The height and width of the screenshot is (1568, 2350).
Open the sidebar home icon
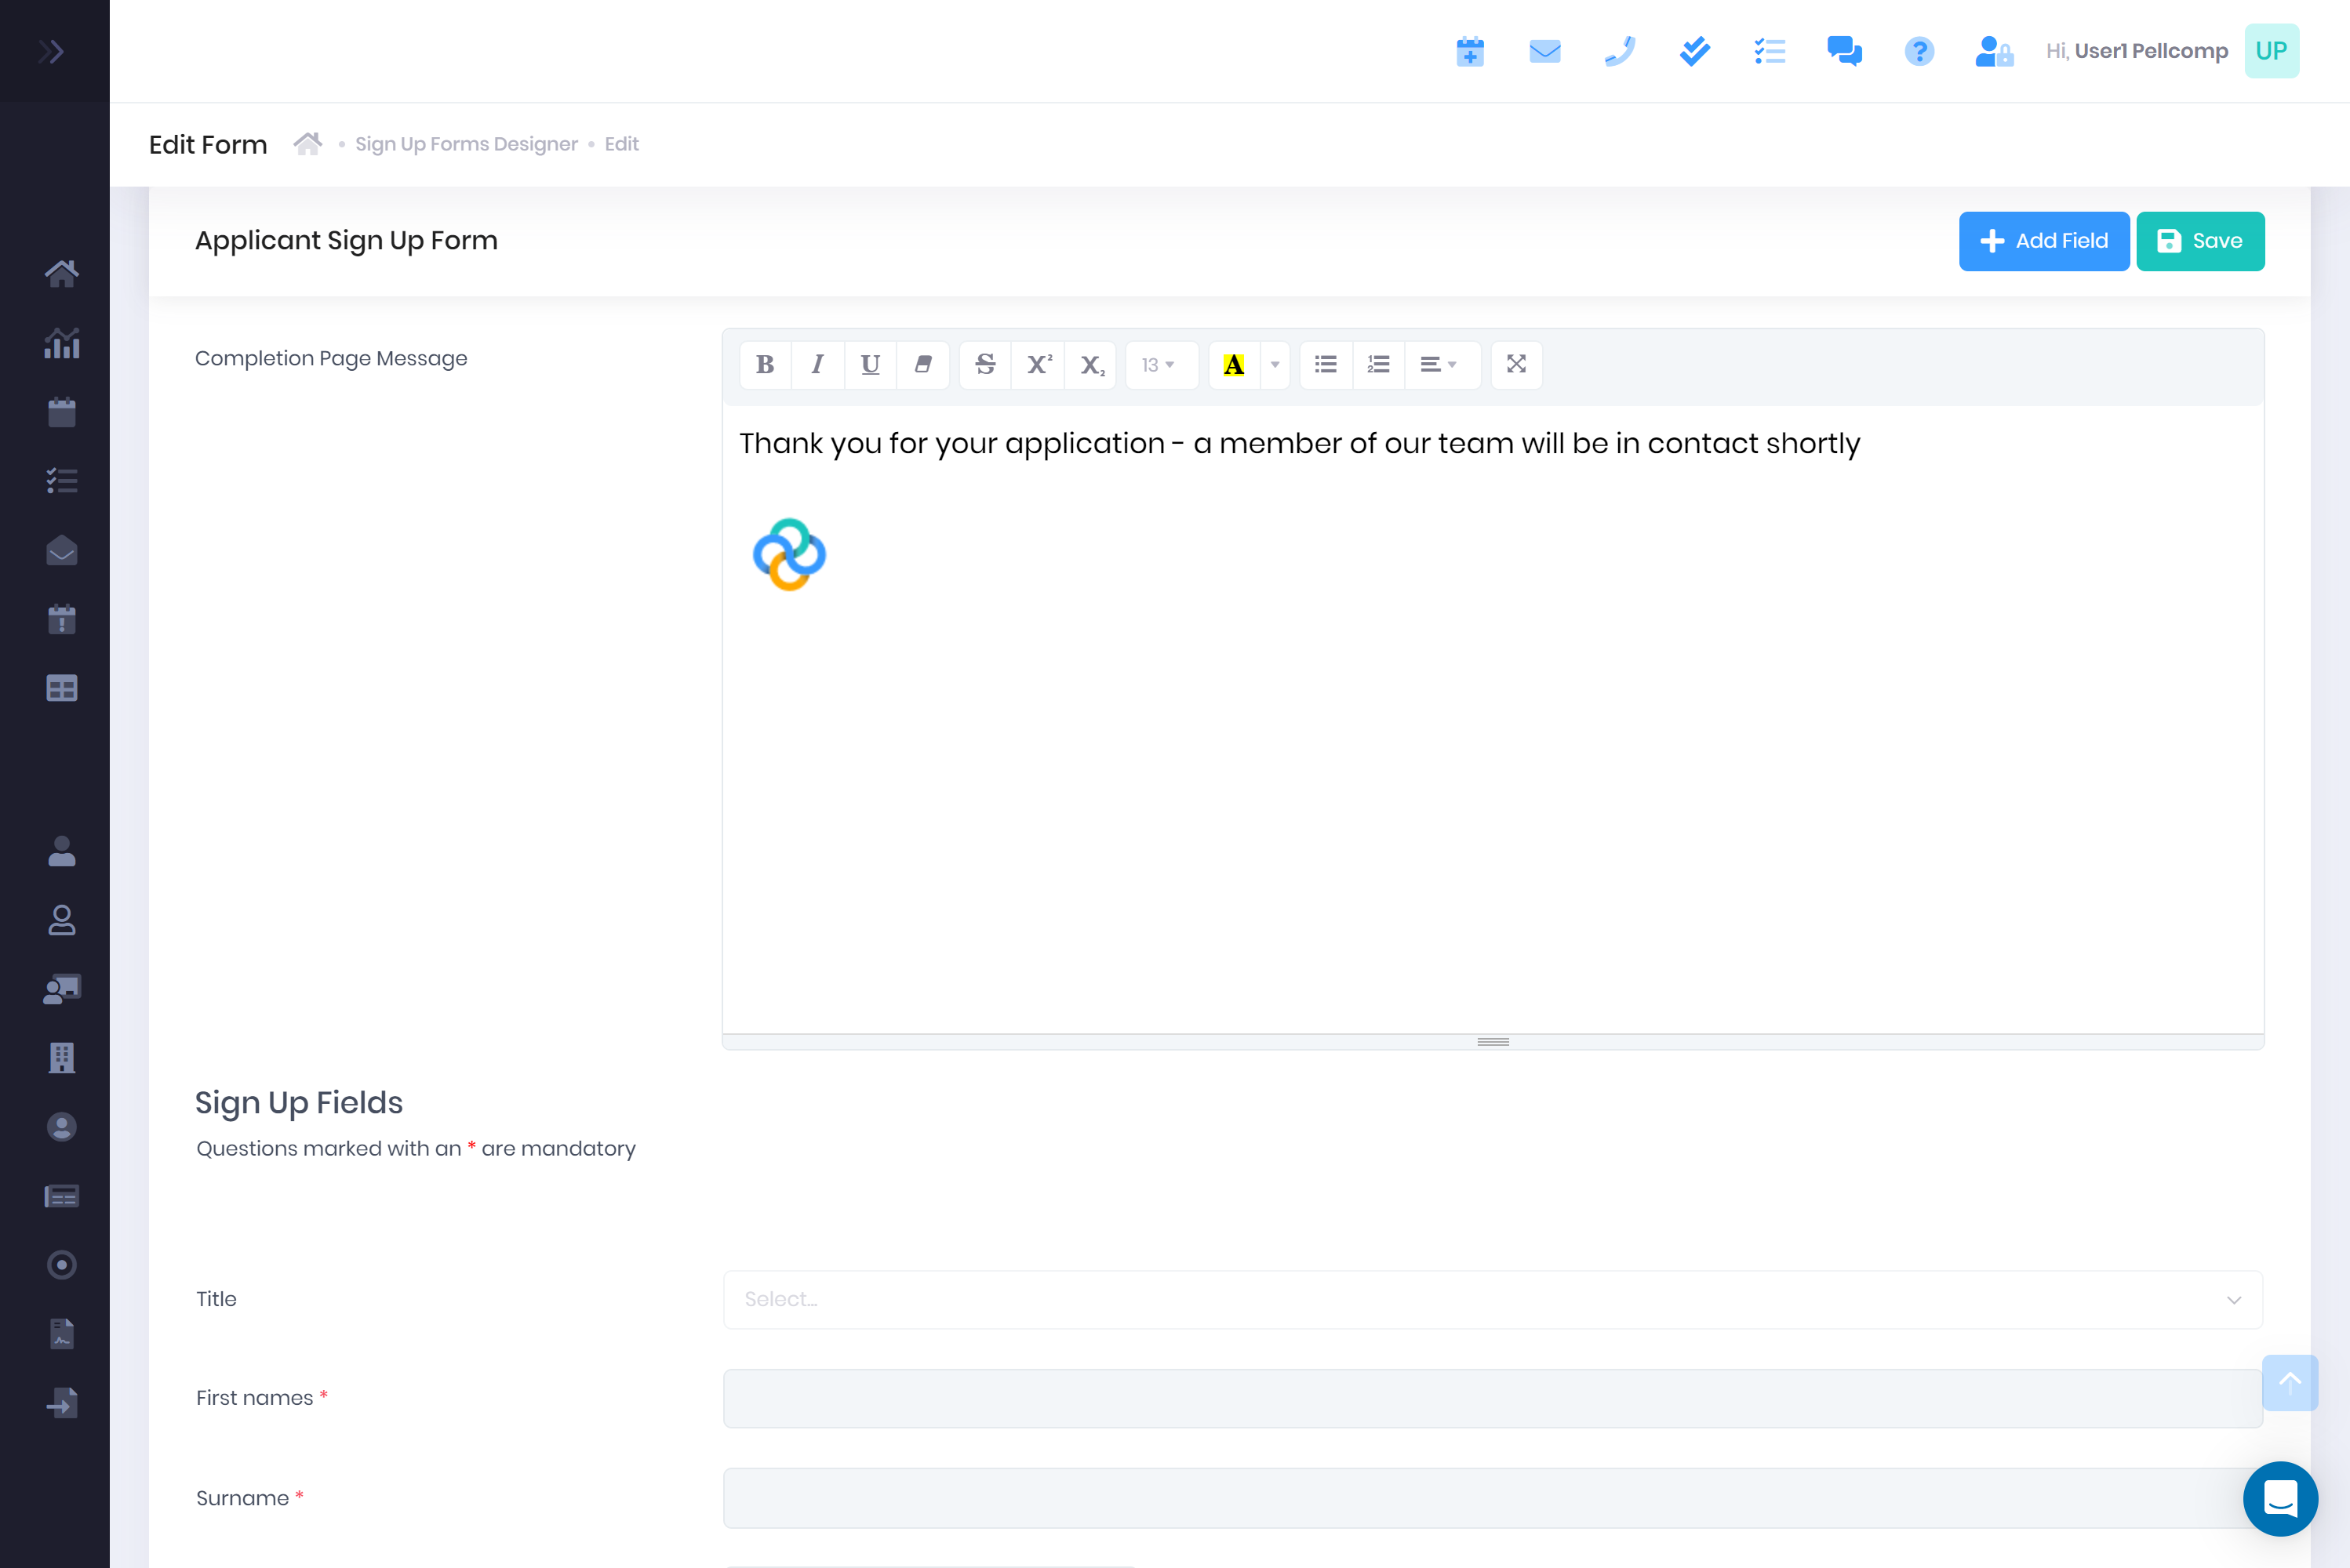(x=61, y=273)
